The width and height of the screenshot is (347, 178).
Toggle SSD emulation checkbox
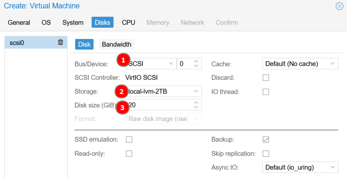click(129, 139)
